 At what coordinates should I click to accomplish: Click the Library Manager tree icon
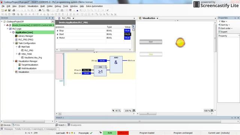click(16, 36)
